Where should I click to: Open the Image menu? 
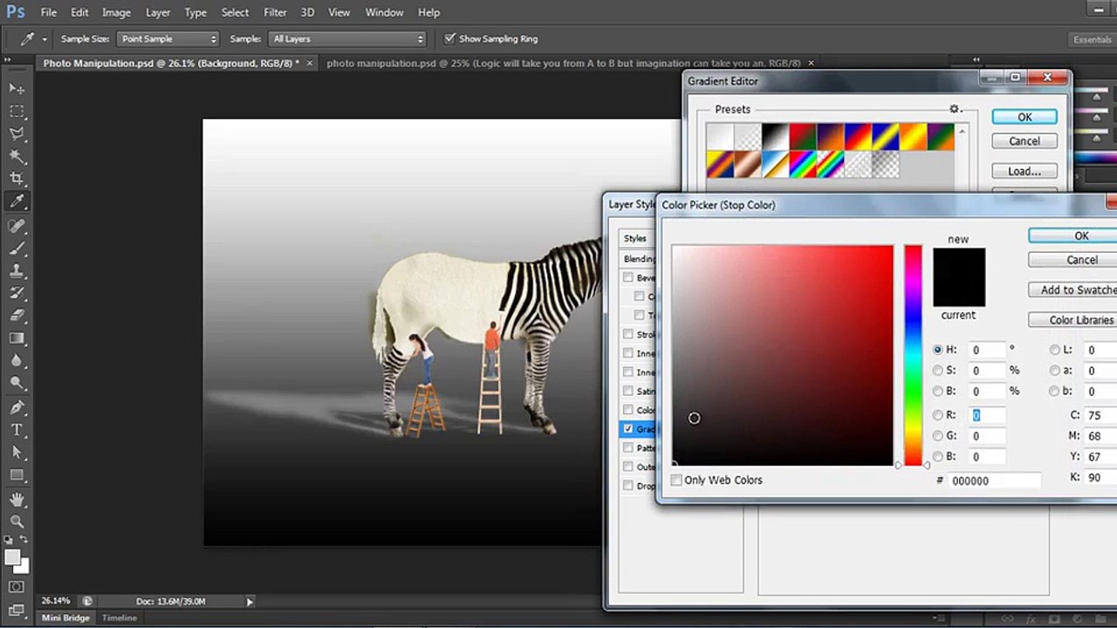tap(116, 12)
